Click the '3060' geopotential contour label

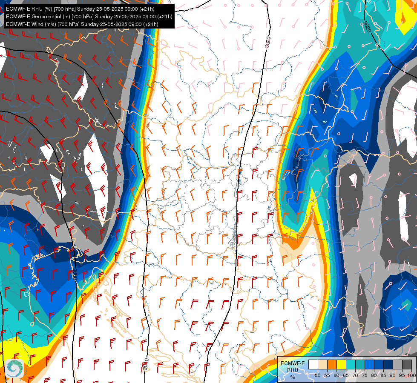tap(75, 274)
